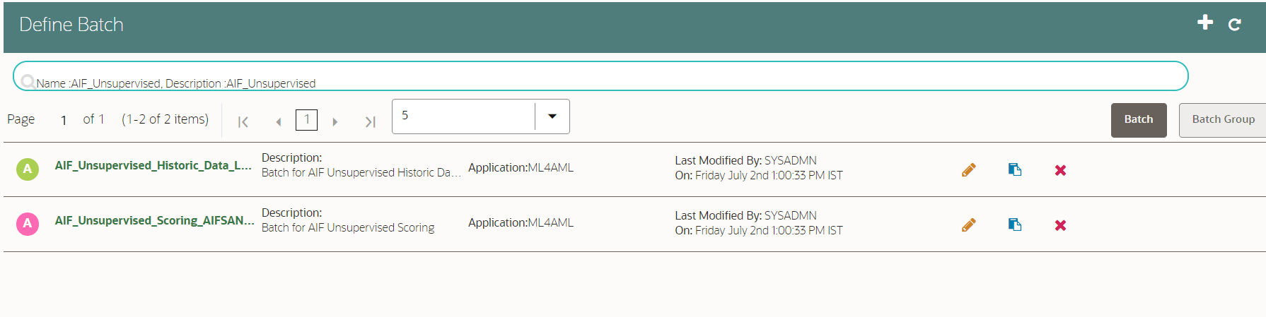Delete the AIF_Unsupervised_Scoring batch
Viewport: 1266px width, 317px height.
[1060, 225]
